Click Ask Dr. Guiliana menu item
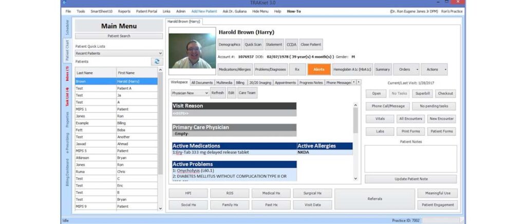Image resolution: width=526 pixels, height=224 pixels. click(x=234, y=11)
